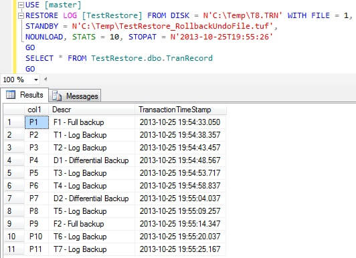This screenshot has width=356, height=258.
Task: Click the Descr column header
Action: pyautogui.click(x=92, y=110)
